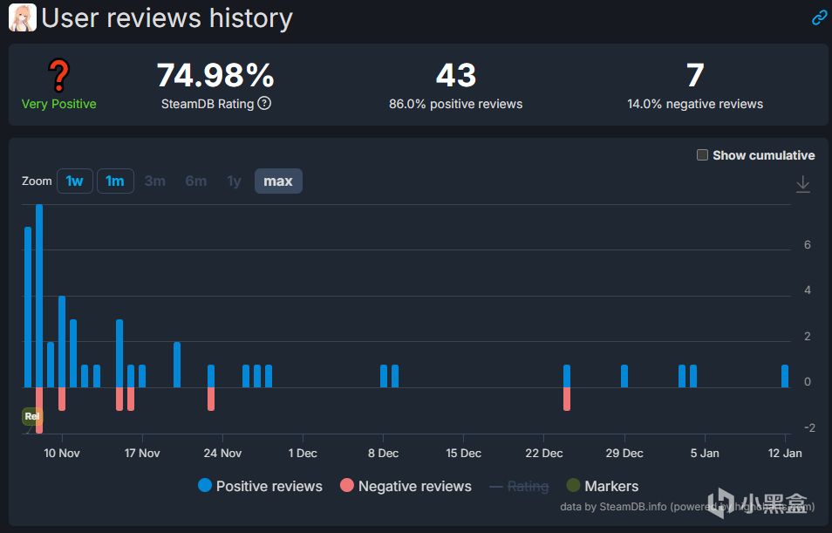Click the '12 Jan' axis label

pos(785,453)
